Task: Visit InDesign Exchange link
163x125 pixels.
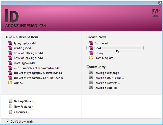Action: [108, 73]
